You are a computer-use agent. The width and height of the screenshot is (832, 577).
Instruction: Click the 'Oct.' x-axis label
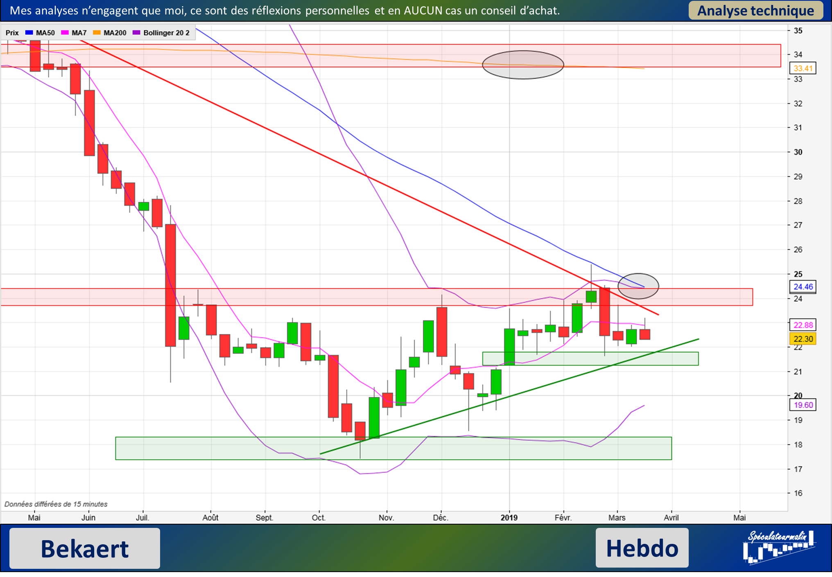pos(319,518)
